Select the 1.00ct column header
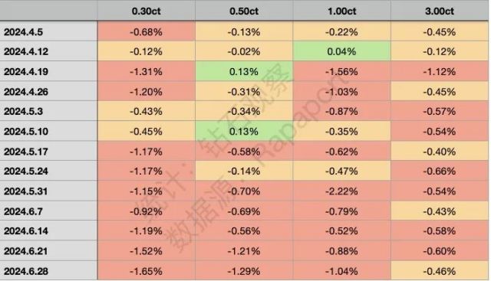This screenshot has width=491, height=281. 341,11
